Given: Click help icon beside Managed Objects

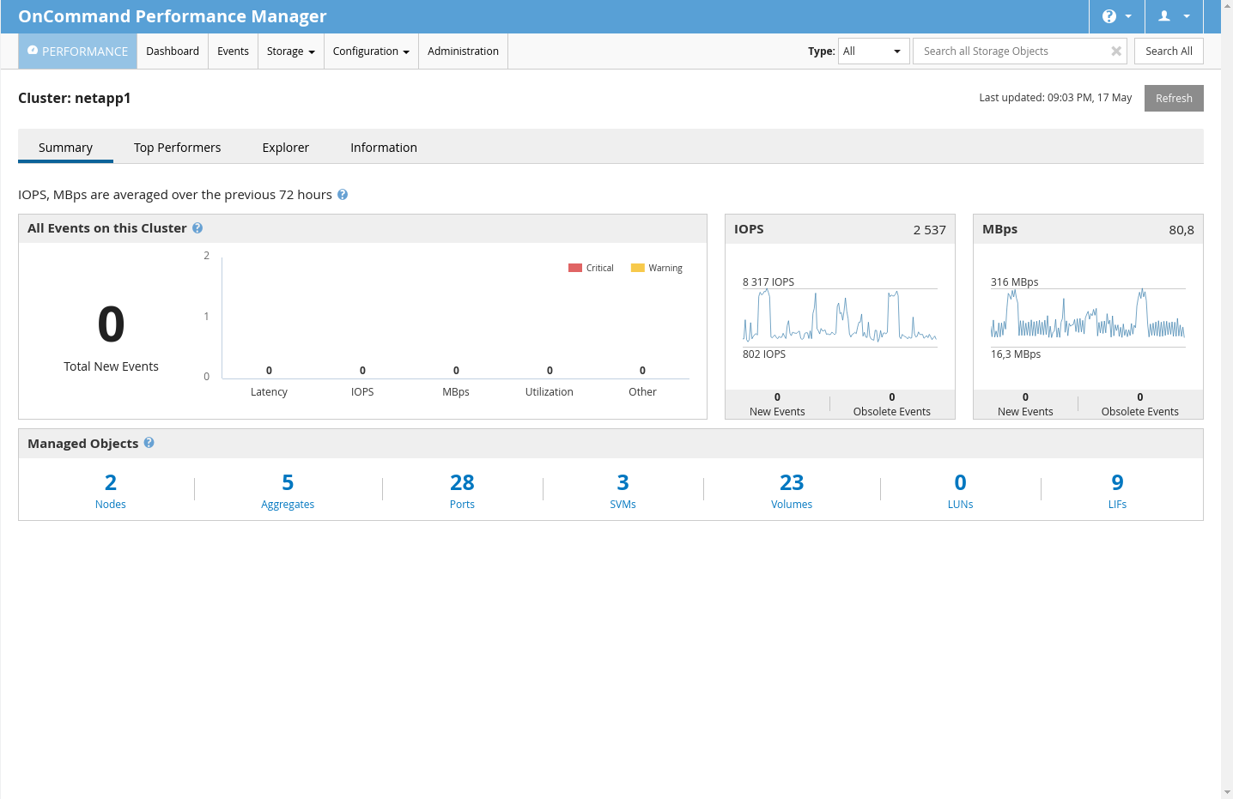Looking at the screenshot, I should pos(149,443).
